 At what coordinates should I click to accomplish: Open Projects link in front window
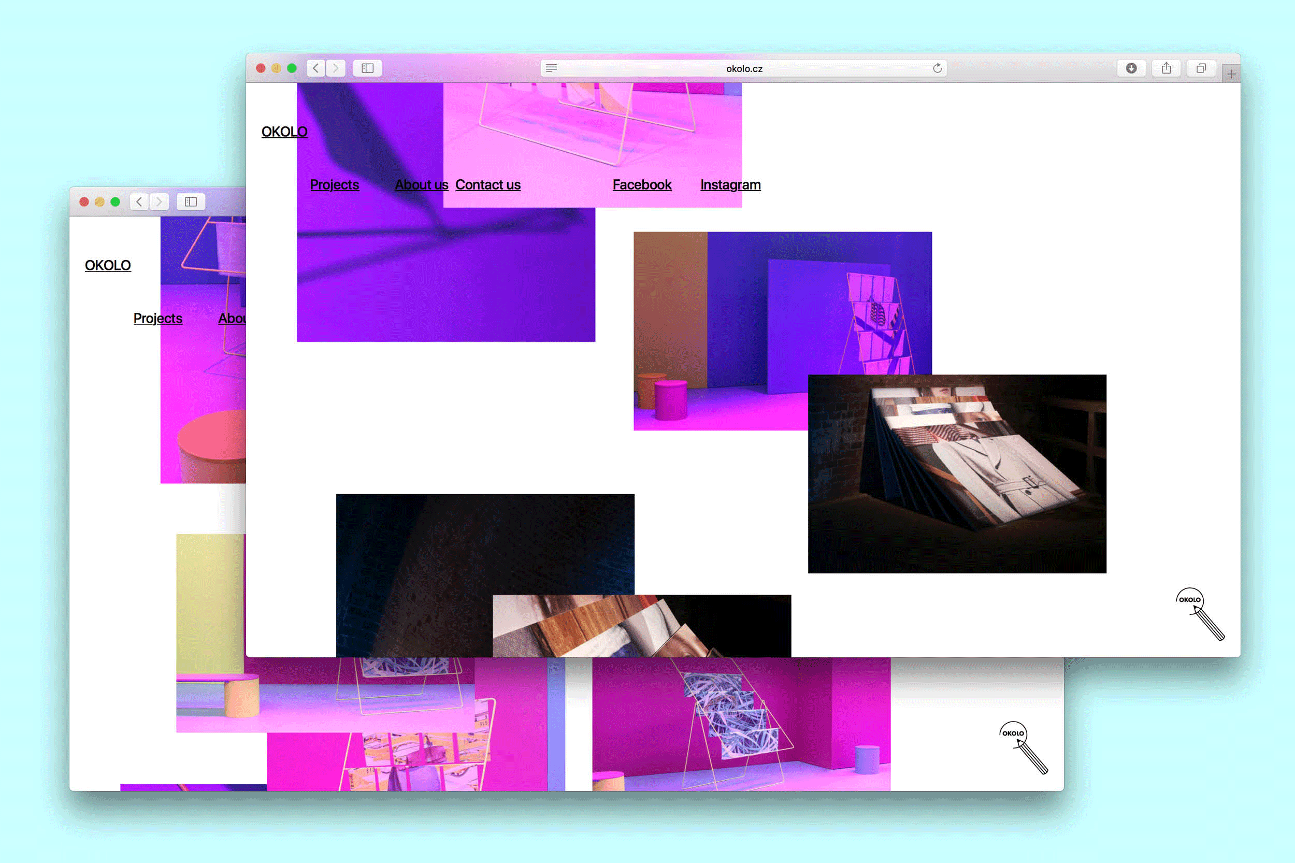[335, 185]
